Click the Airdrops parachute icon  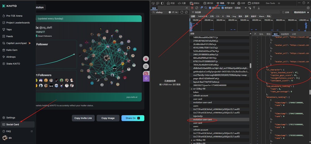pyautogui.click(x=4, y=57)
